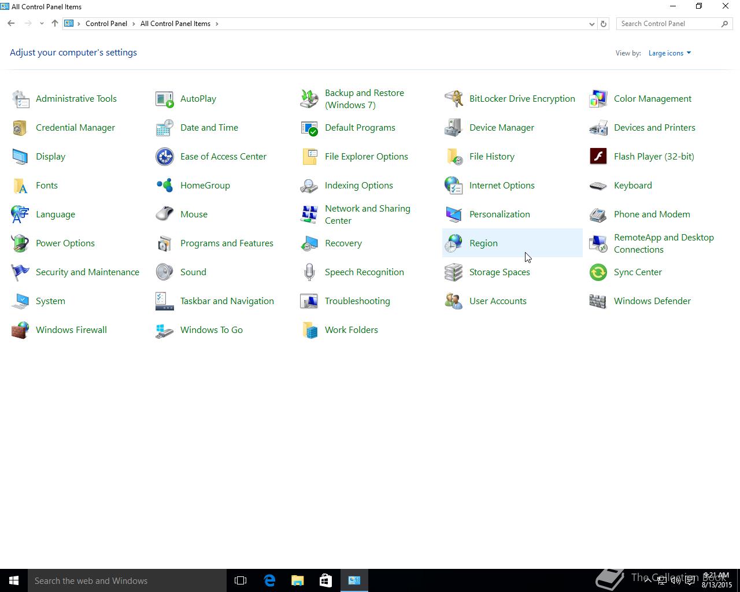
Task: Launch Microsoft Edge from the taskbar
Action: [269, 580]
